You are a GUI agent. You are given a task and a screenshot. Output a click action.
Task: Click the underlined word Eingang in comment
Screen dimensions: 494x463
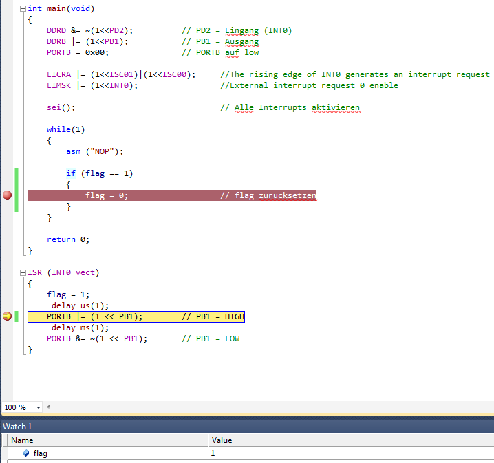click(244, 30)
